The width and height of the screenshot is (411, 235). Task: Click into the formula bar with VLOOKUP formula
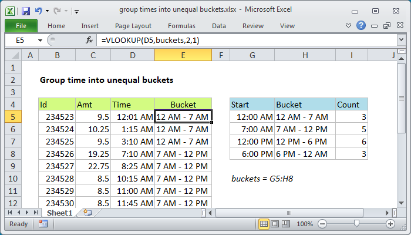[247, 41]
